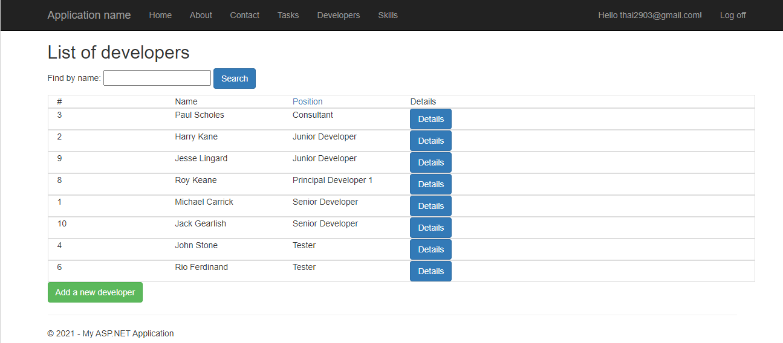View Details for Paul Scholes
Viewport: 783px width, 343px height.
[430, 119]
